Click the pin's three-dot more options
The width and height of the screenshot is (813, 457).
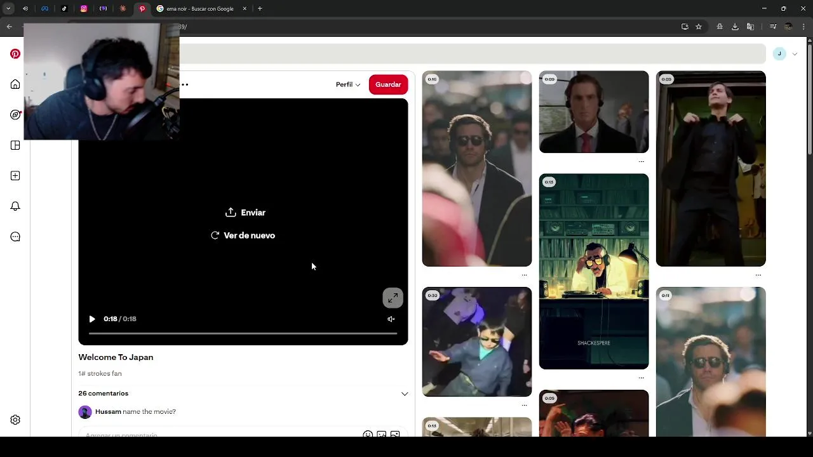(x=184, y=84)
